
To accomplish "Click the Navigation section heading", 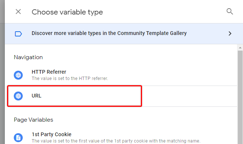I will pyautogui.click(x=28, y=57).
